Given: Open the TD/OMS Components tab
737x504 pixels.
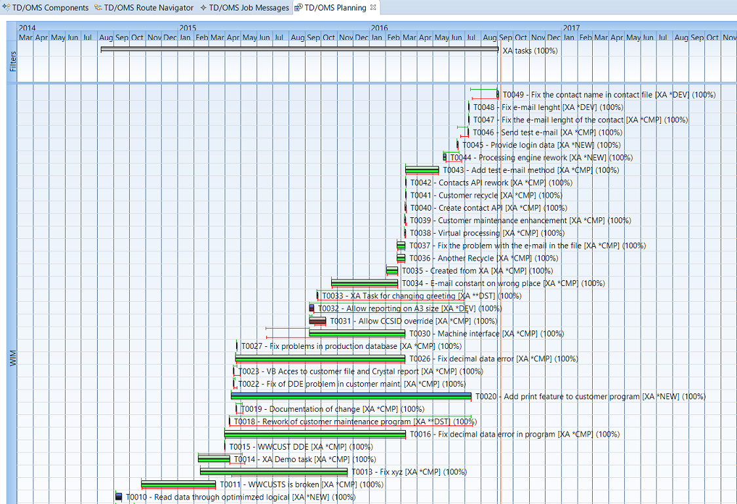Looking at the screenshot, I should [x=50, y=8].
